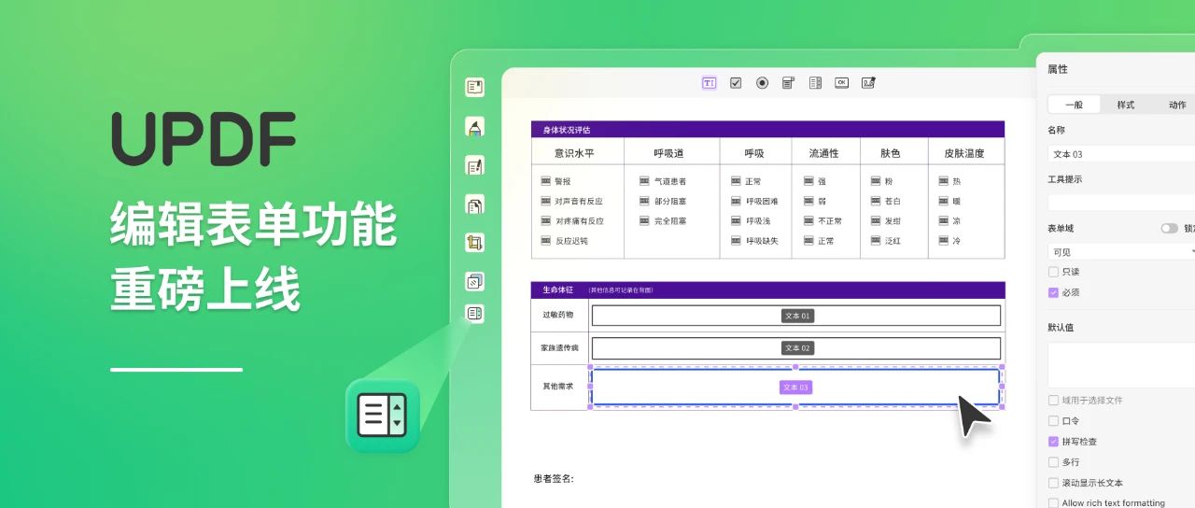Click the form field icon beside 暖
The height and width of the screenshot is (508, 1195).
[943, 201]
